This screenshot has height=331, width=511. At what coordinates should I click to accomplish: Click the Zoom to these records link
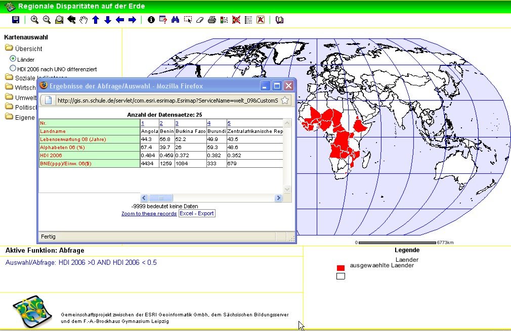pyautogui.click(x=149, y=213)
